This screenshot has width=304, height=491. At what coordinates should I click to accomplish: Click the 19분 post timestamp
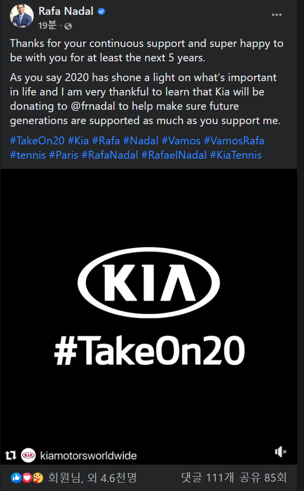(x=48, y=26)
